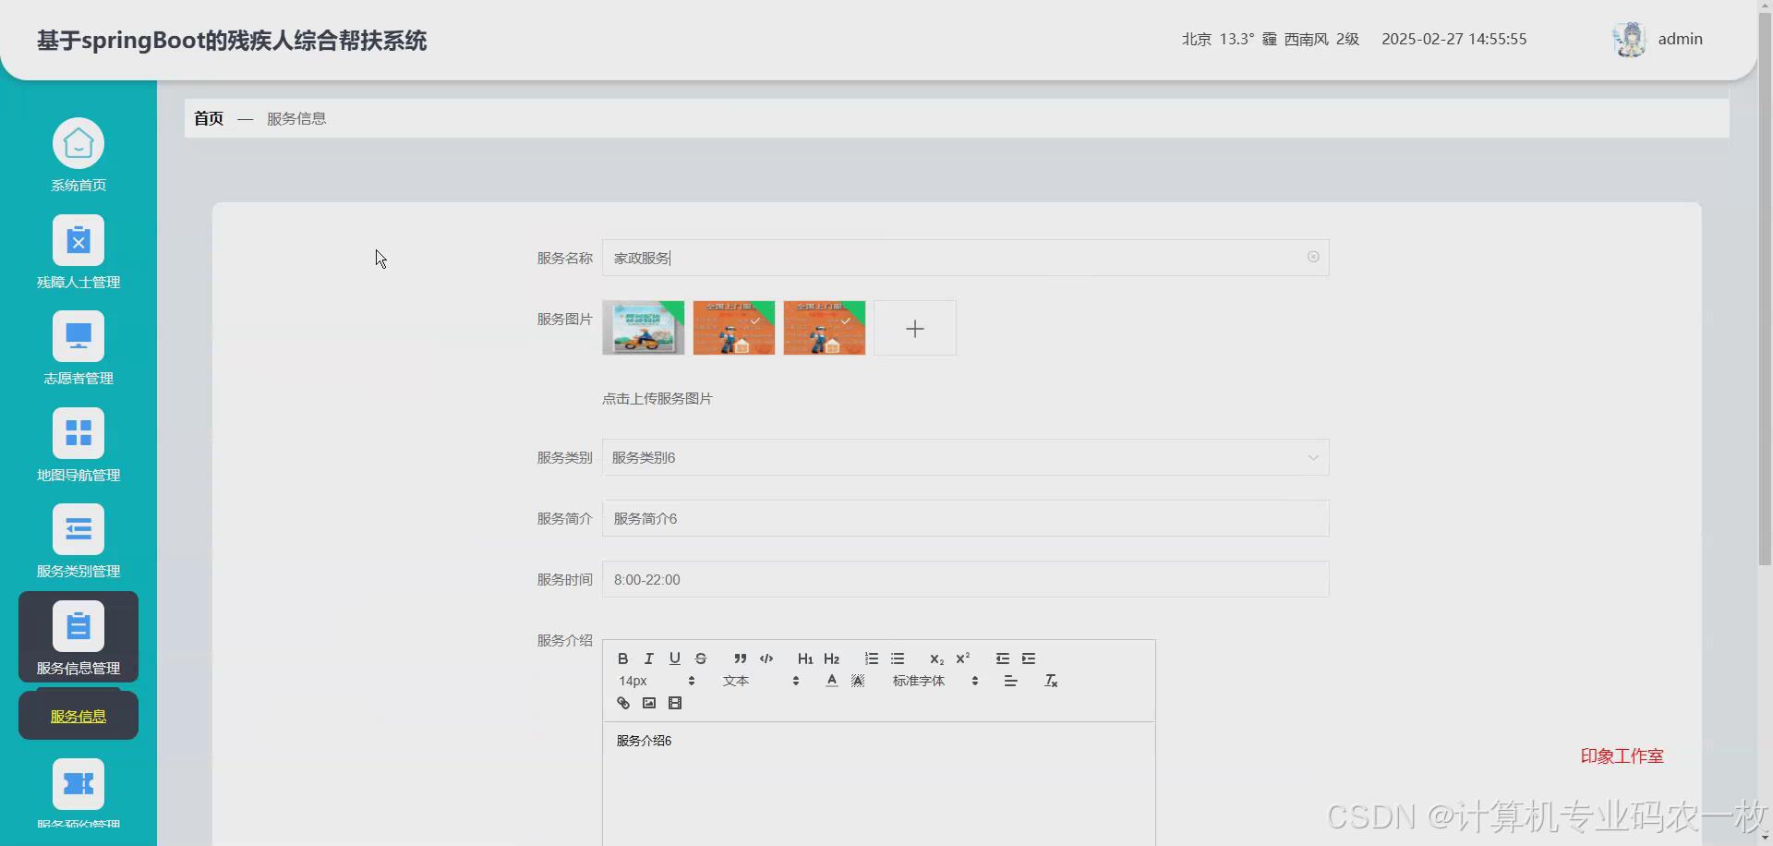
Task: Insert a blockquote in the 服务介绍 editor
Action: (740, 659)
